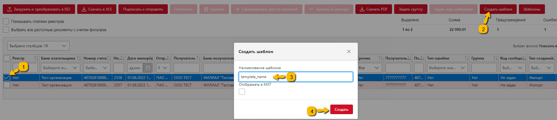Click the upload icon on Загрузить и преобразовать в ISO
Image resolution: width=557 pixels, height=120 pixels.
point(10,9)
